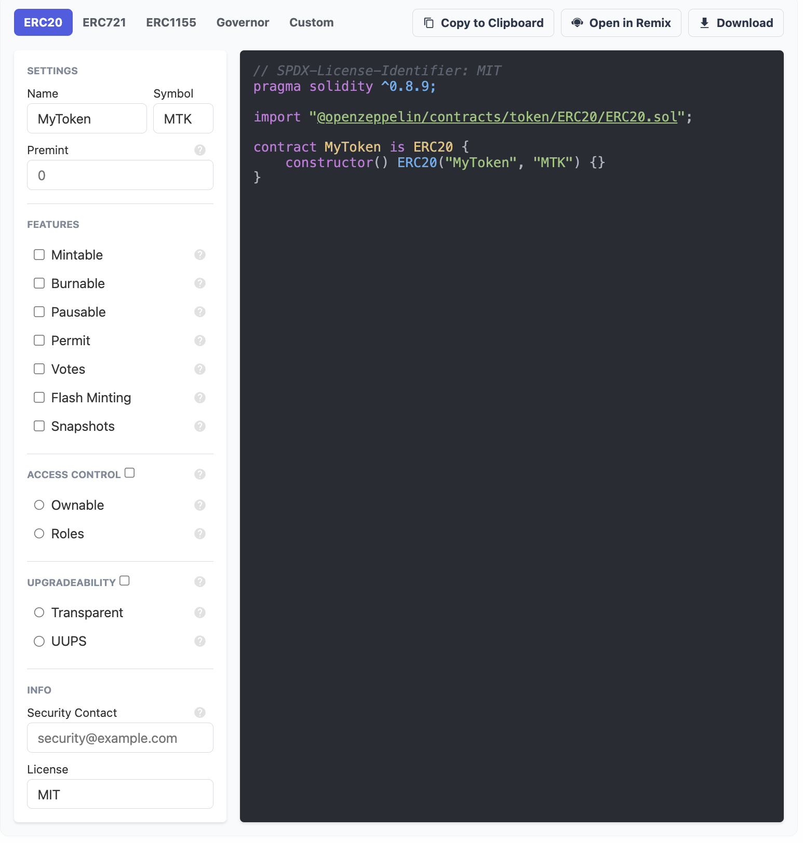803x843 pixels.
Task: Edit the token Name field
Action: (x=87, y=119)
